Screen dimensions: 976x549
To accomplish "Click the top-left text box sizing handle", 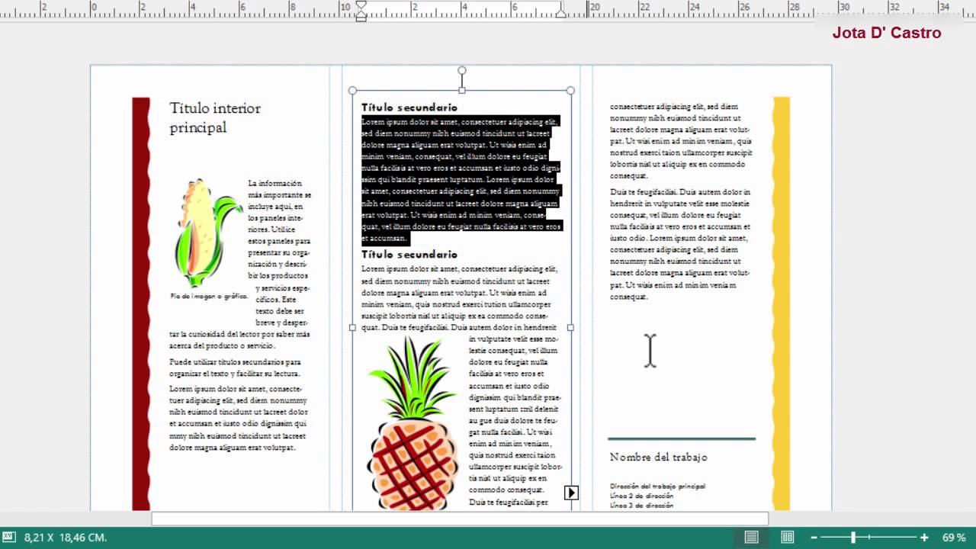I will (352, 91).
